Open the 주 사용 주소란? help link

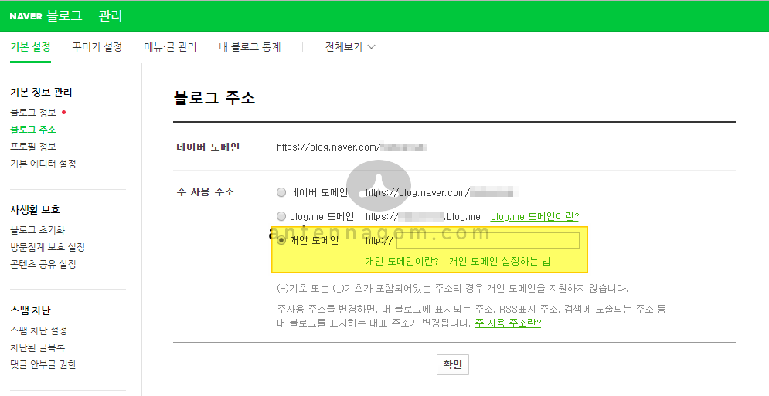coord(508,323)
